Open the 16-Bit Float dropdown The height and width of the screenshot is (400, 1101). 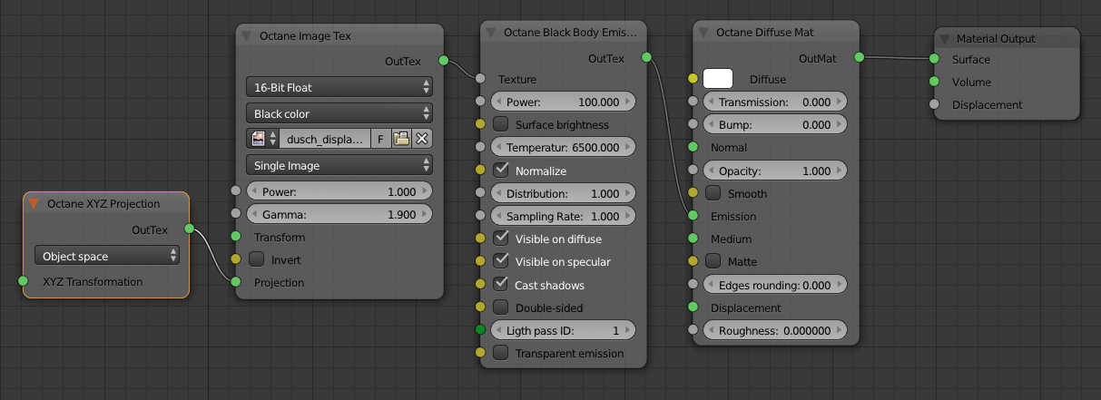point(339,88)
